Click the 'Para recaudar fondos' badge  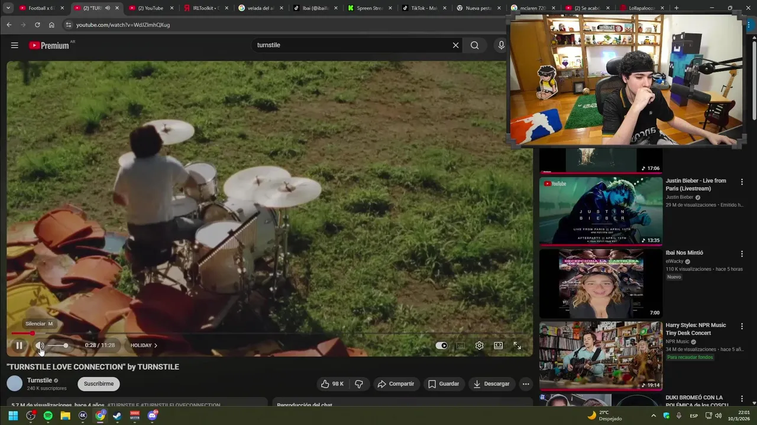tap(690, 357)
